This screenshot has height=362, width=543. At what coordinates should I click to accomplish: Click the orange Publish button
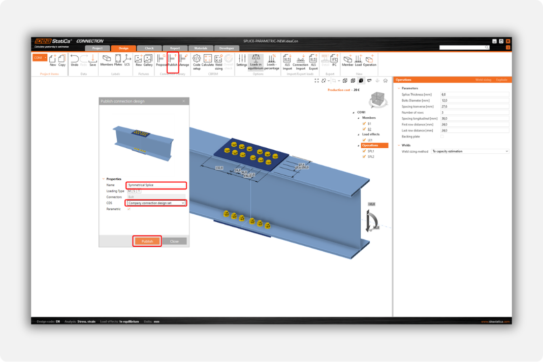[147, 241]
